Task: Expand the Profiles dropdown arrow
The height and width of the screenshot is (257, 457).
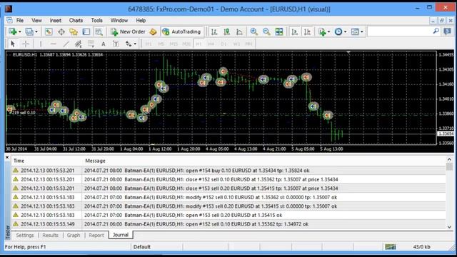Action: click(x=36, y=31)
